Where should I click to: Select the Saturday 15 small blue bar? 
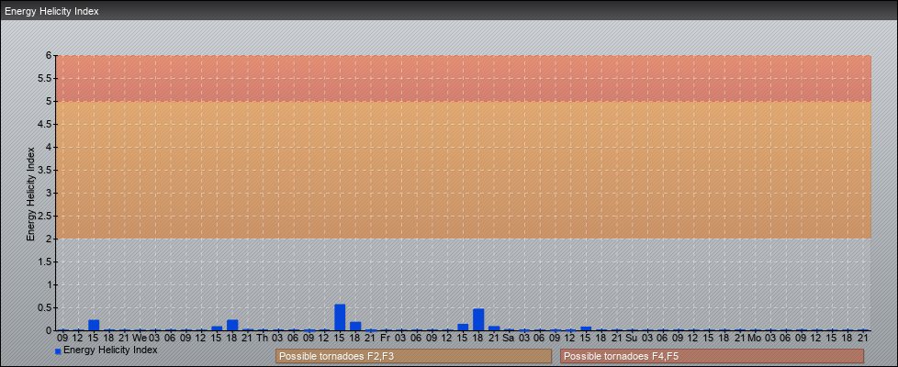[x=586, y=328]
